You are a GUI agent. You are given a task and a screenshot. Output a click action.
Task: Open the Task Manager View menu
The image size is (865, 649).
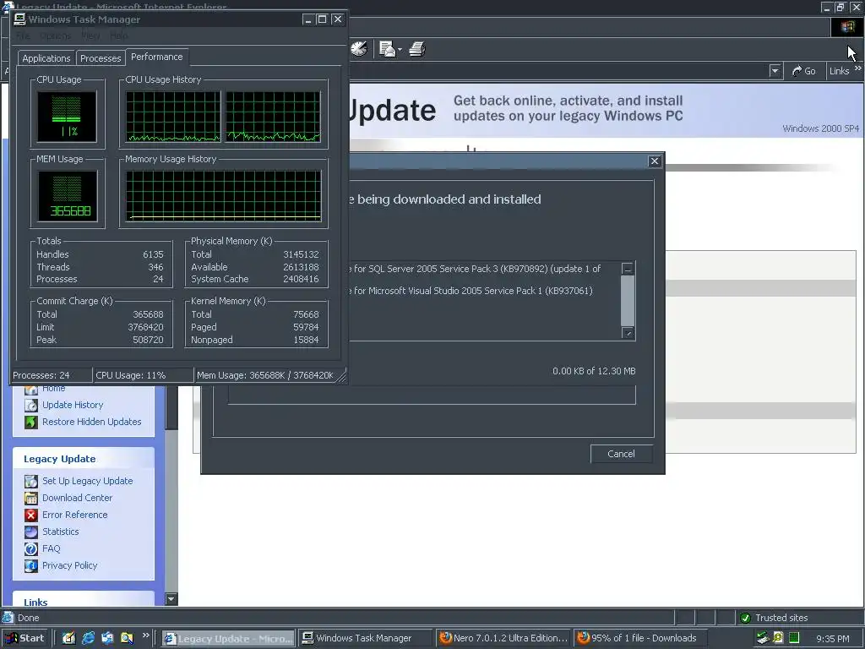[90, 35]
